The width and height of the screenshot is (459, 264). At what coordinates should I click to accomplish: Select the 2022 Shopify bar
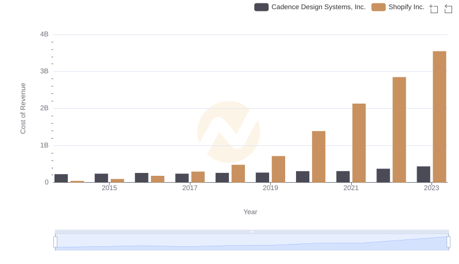click(399, 129)
